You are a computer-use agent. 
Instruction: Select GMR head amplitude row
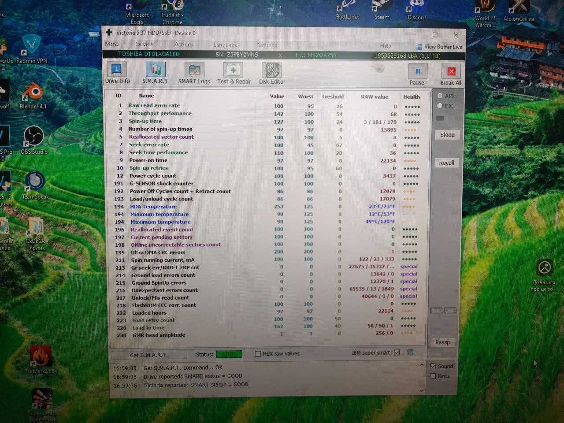point(267,335)
